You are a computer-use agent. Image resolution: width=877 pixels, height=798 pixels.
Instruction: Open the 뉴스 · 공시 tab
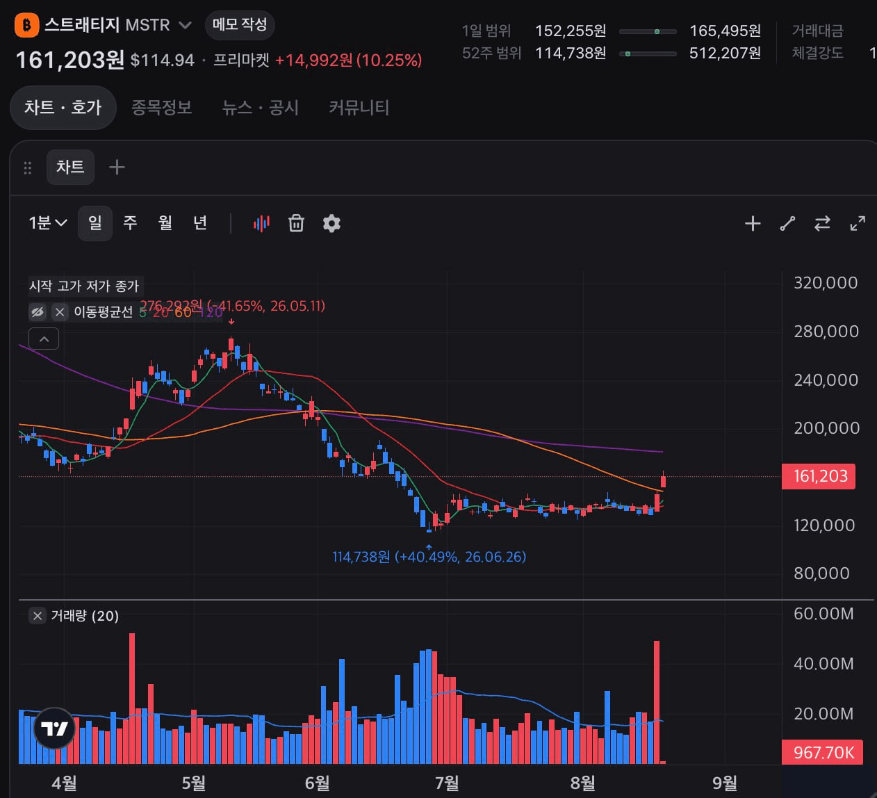pyautogui.click(x=261, y=107)
